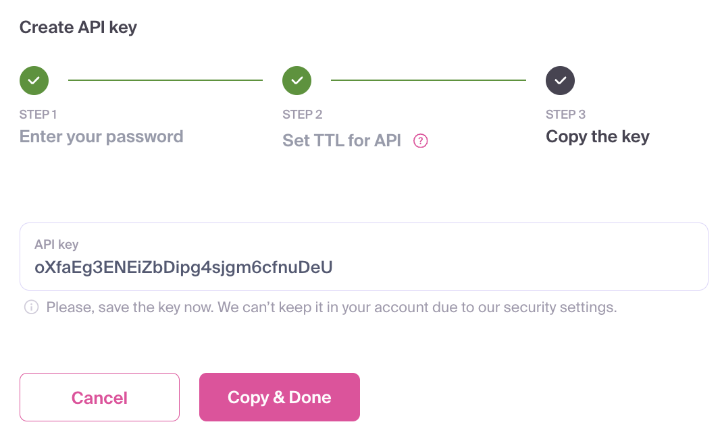The height and width of the screenshot is (445, 720).
Task: Click the "STEP 2" caption text
Action: [302, 115]
